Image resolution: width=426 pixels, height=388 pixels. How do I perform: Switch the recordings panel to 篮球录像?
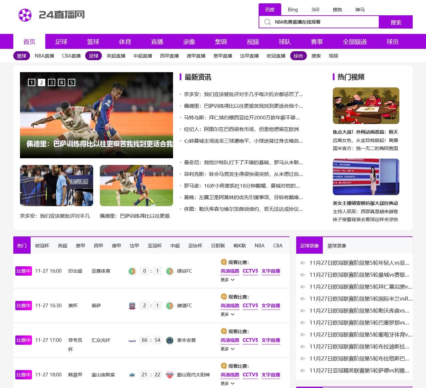pos(337,245)
